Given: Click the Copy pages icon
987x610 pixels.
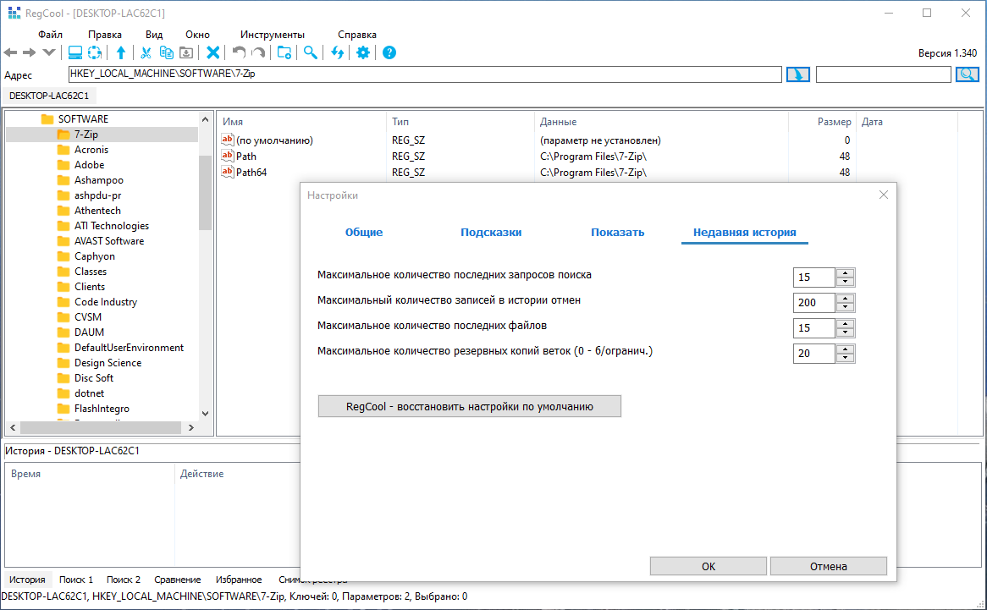Looking at the screenshot, I should coord(166,52).
